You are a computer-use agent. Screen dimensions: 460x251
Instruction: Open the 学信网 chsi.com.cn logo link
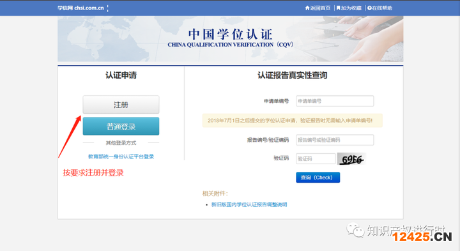click(80, 8)
